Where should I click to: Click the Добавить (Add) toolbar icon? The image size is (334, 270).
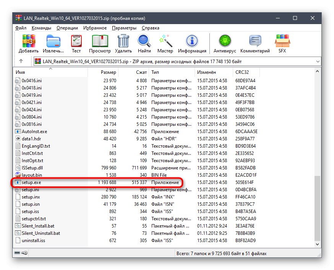click(x=29, y=41)
